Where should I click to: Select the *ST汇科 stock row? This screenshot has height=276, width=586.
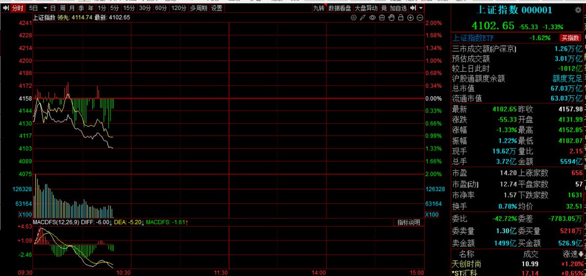518,272
